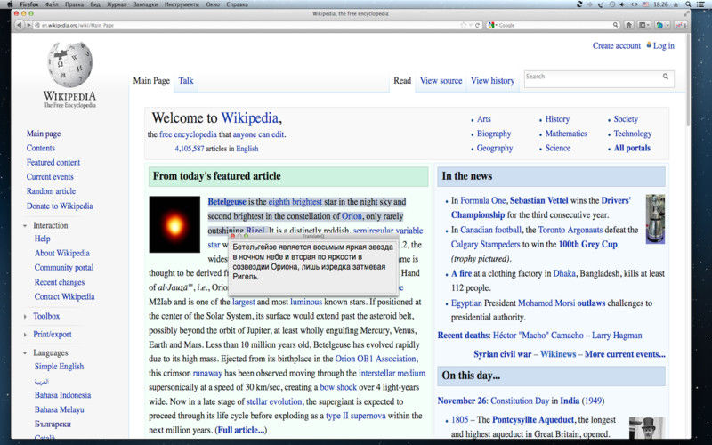Click the Wikipedia search magnifier icon

[x=665, y=77]
